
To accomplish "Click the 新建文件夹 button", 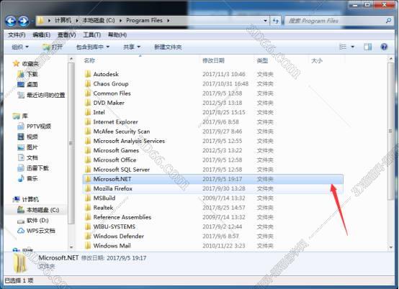I will 168,47.
